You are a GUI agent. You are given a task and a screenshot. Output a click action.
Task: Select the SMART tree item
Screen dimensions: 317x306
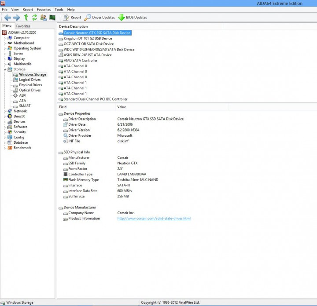point(25,106)
